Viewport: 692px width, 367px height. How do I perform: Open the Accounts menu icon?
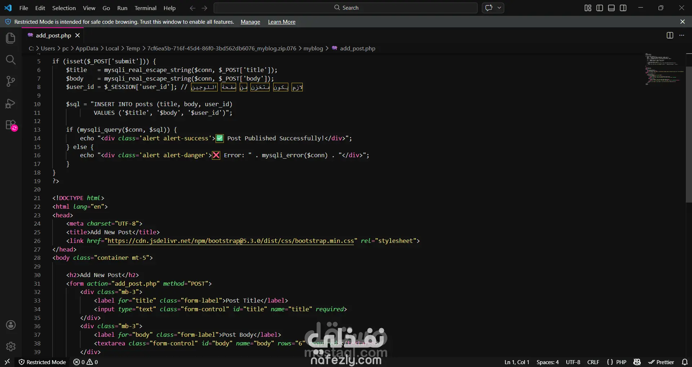pyautogui.click(x=11, y=325)
